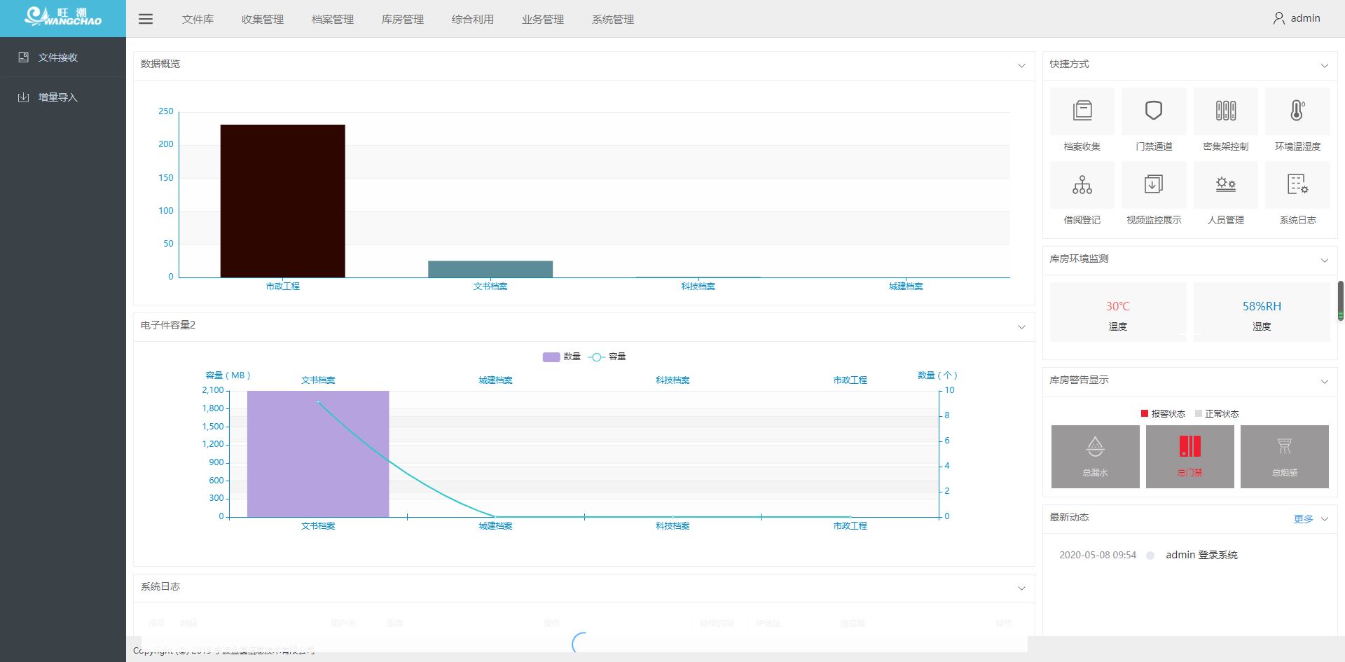The width and height of the screenshot is (1345, 662).
Task: Open the 库房管理 top menu
Action: click(x=403, y=20)
